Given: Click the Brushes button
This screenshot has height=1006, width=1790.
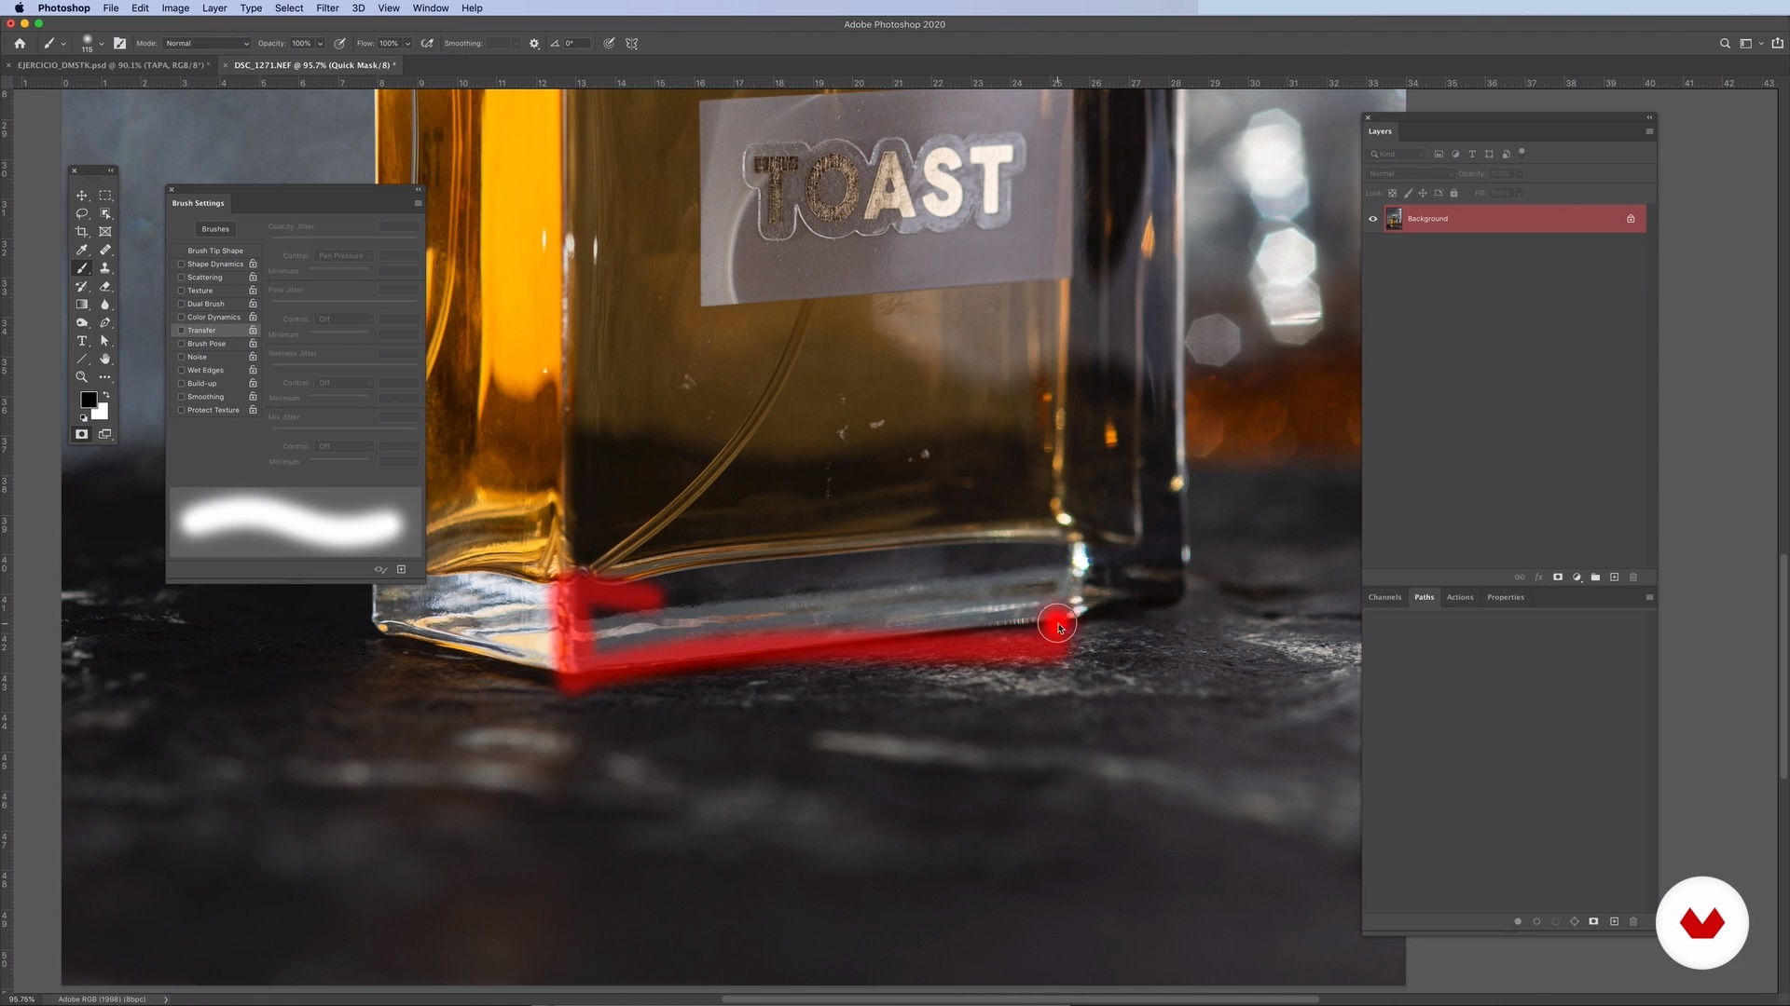Looking at the screenshot, I should click(215, 229).
